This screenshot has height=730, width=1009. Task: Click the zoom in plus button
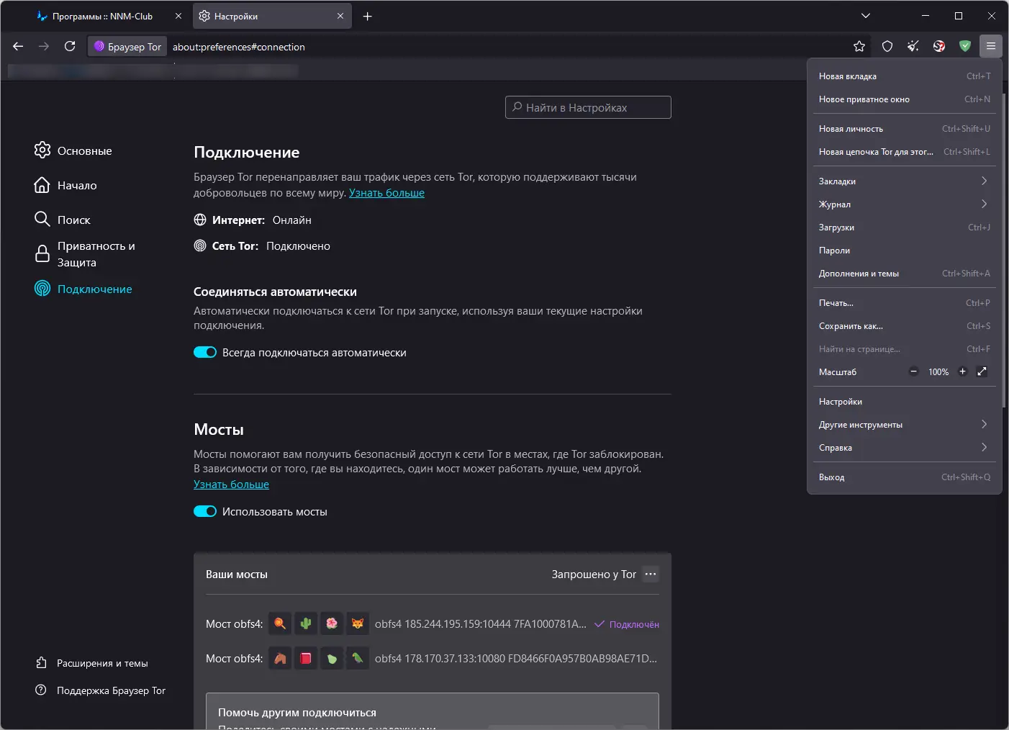pyautogui.click(x=962, y=372)
